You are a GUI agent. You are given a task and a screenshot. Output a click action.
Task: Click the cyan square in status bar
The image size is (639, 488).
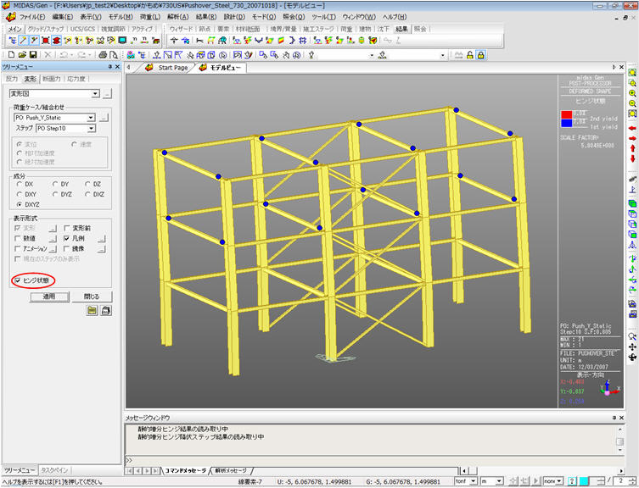tap(584, 481)
